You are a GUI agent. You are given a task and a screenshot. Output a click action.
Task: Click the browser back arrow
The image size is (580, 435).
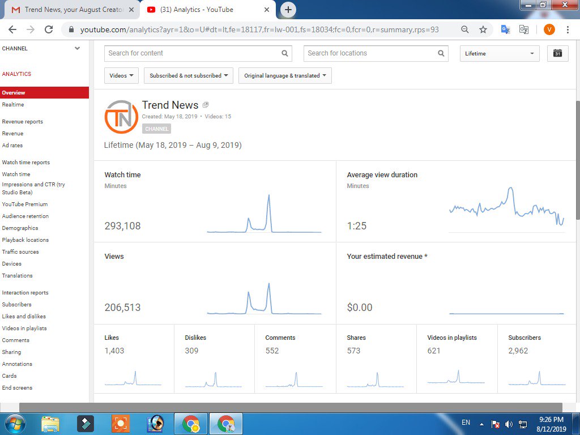pos(12,29)
